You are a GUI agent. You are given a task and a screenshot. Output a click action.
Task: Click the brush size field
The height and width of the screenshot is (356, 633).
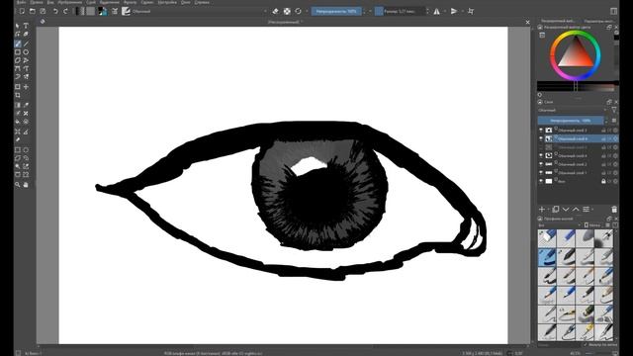[x=400, y=11]
